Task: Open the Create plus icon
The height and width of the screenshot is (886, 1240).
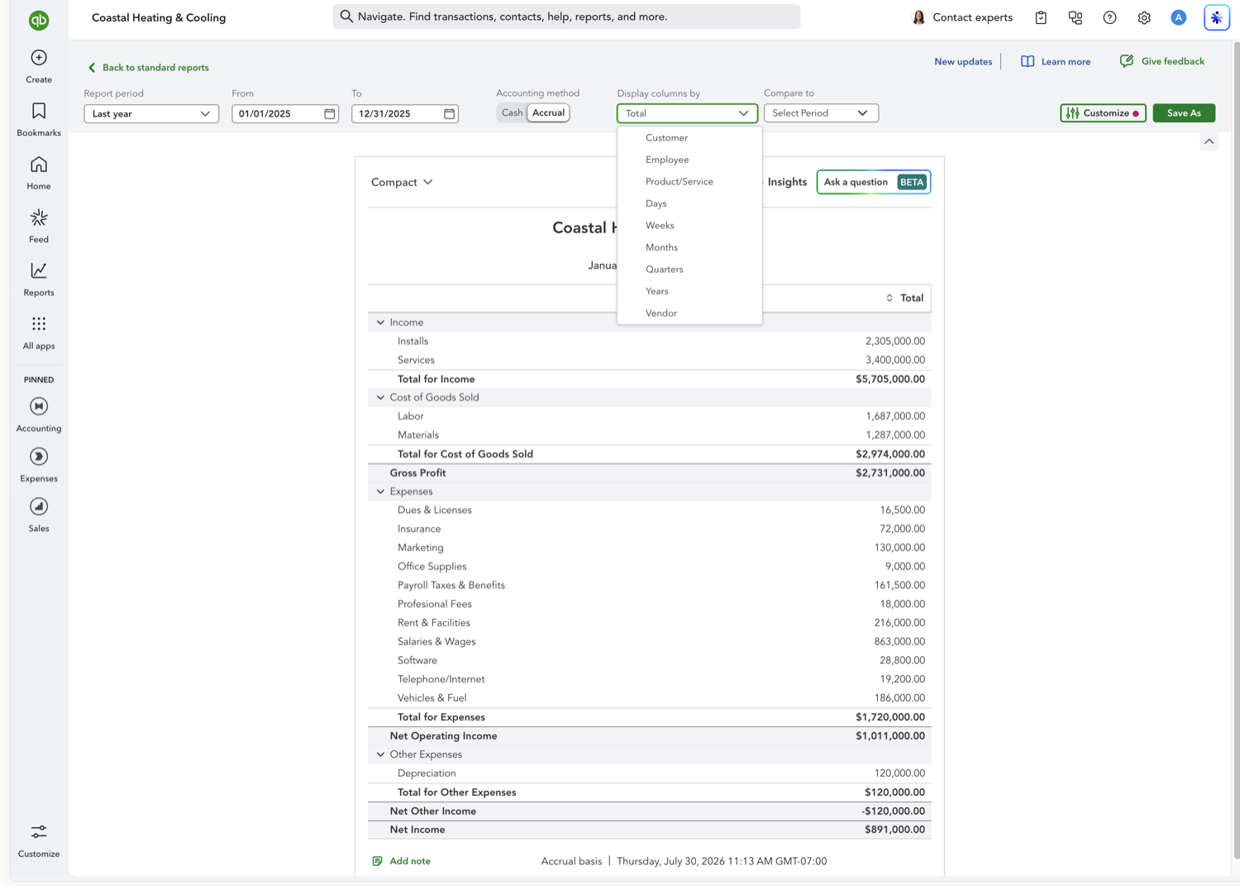Action: [x=39, y=57]
